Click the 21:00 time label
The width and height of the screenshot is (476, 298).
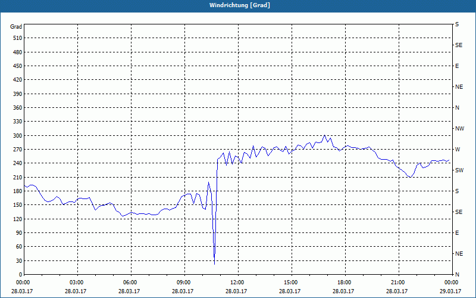399,283
